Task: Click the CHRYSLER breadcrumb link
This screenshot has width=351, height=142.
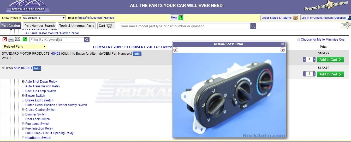Action: point(102,47)
